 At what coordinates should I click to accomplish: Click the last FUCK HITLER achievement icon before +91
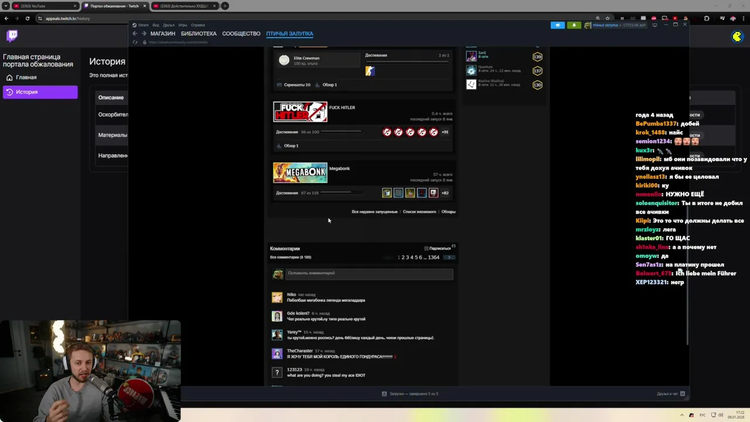click(x=434, y=132)
